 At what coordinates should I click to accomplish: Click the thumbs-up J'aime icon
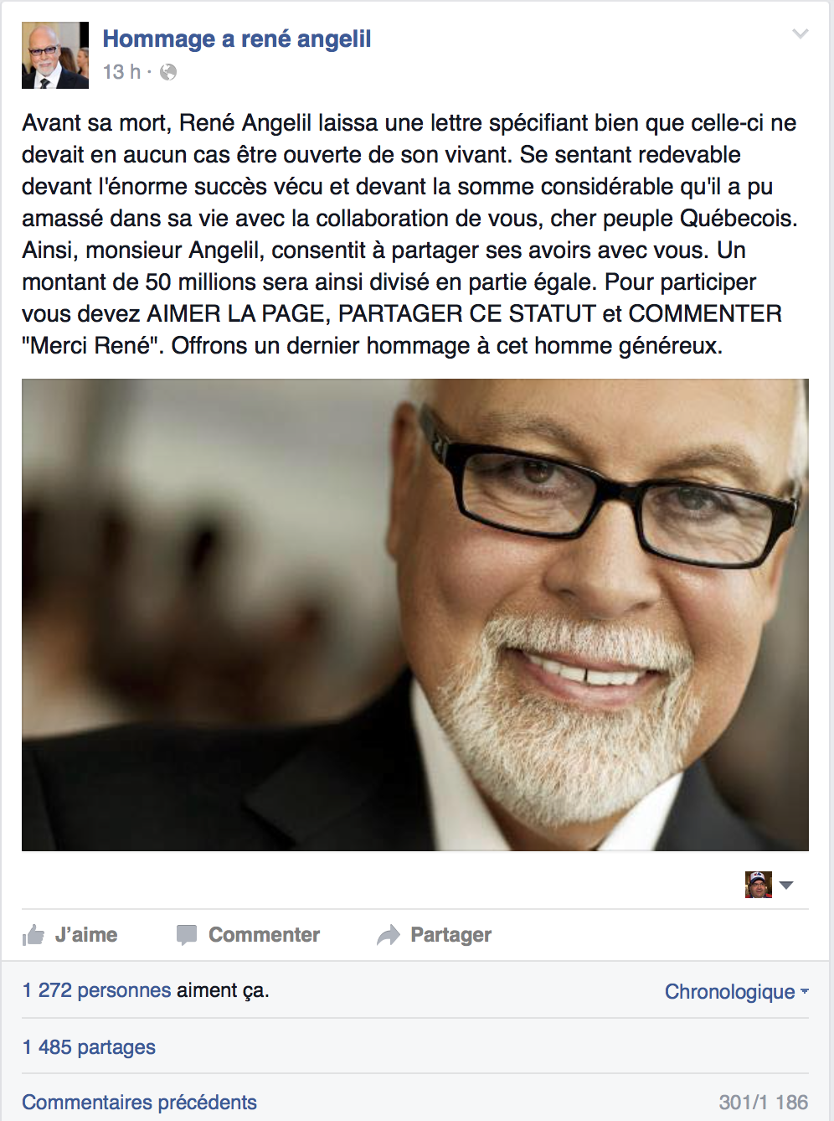(x=33, y=935)
